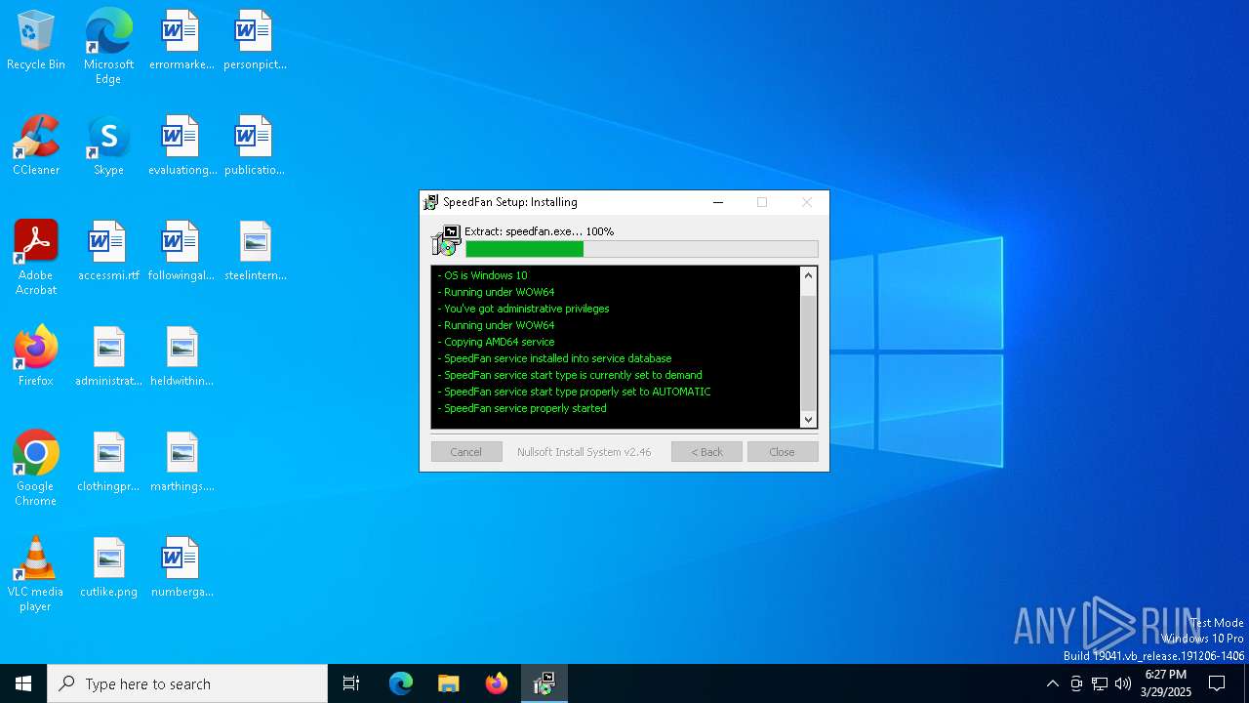
Task: Click the green installation progress bar
Action: (642, 249)
